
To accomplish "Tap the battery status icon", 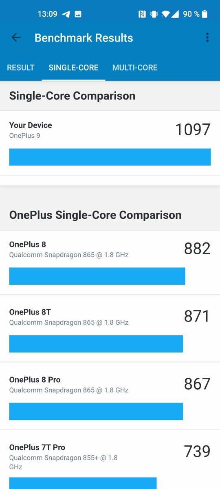I will tap(205, 14).
